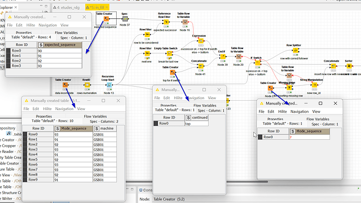Open View menu in the 'continued' table window
Screen dimensions: 361x203
click(212, 98)
